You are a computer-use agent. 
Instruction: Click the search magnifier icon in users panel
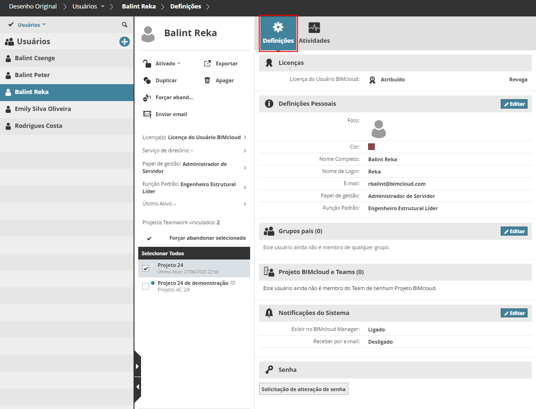coord(125,24)
